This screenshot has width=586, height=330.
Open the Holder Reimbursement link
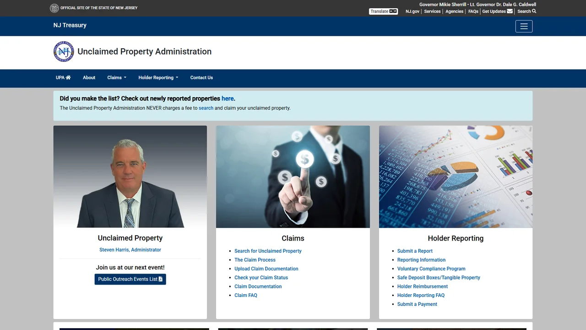pyautogui.click(x=423, y=286)
